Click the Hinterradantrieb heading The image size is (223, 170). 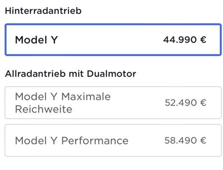tap(43, 11)
